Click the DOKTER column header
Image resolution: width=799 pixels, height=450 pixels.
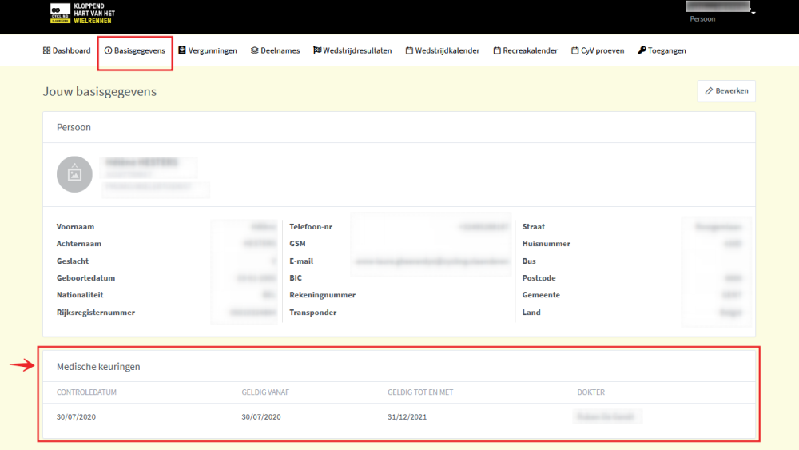(591, 392)
